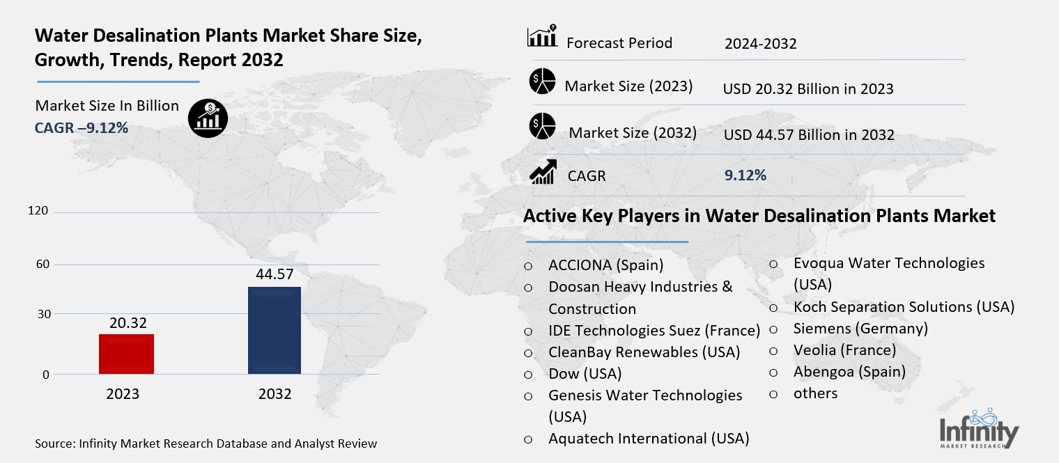Click the report title heading

pos(229,47)
